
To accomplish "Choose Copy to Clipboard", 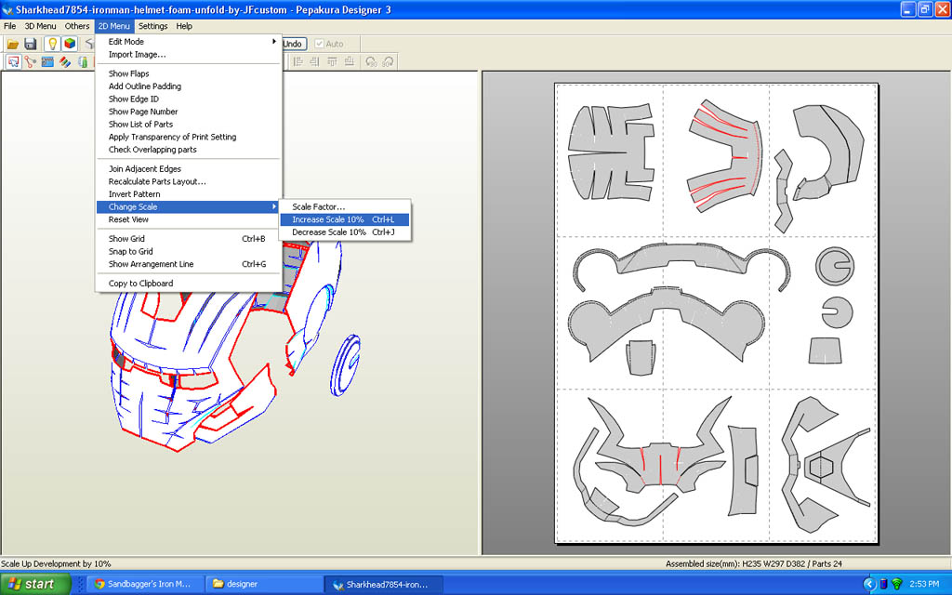I will pos(189,284).
